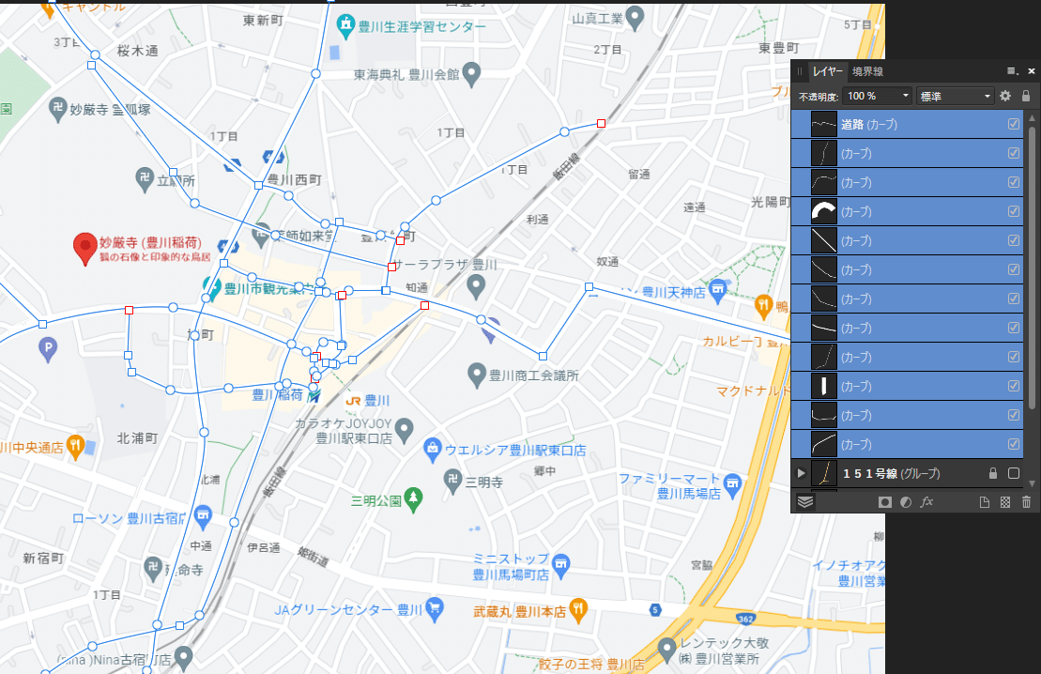
Task: Open blend options gear icon
Action: point(1005,96)
